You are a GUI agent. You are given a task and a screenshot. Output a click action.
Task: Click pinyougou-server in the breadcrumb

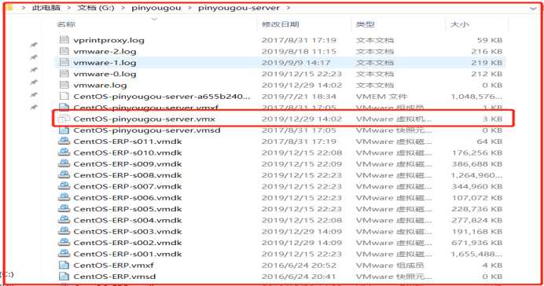click(239, 8)
